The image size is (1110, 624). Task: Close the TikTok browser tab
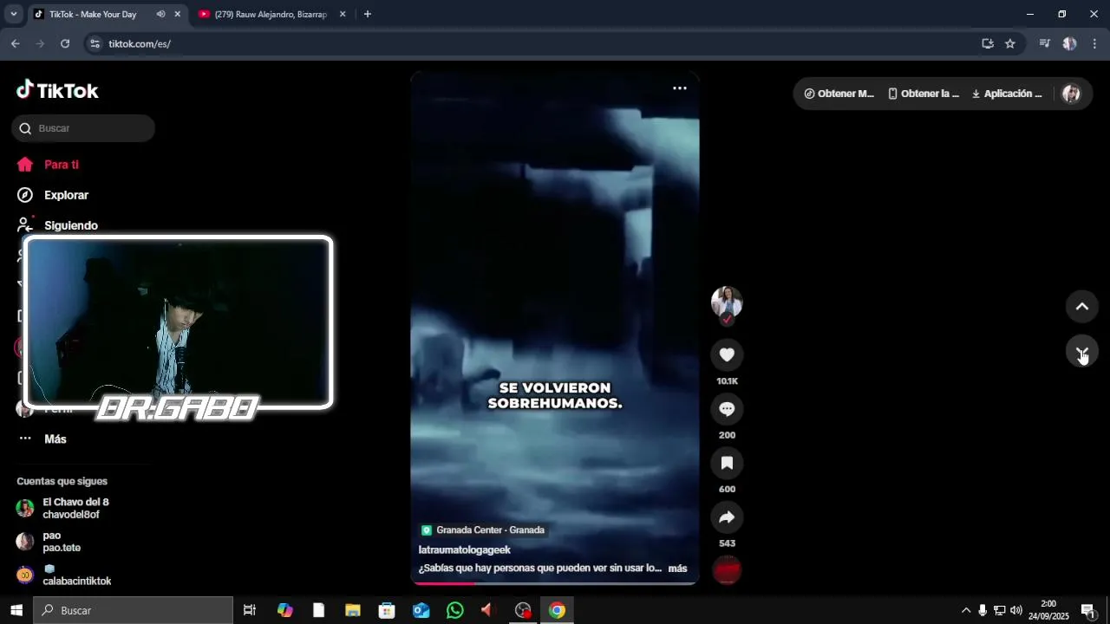pos(177,15)
